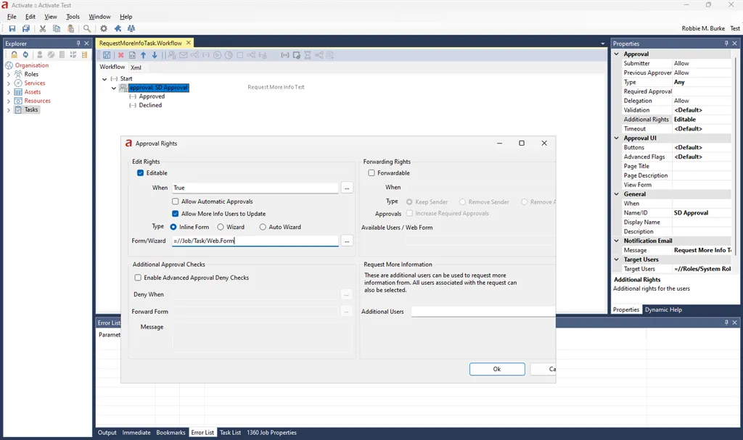Click the envelope email step icon
743x440 pixels.
pyautogui.click(x=184, y=55)
